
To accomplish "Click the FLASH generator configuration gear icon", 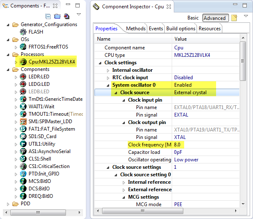I will (x=23, y=32).
